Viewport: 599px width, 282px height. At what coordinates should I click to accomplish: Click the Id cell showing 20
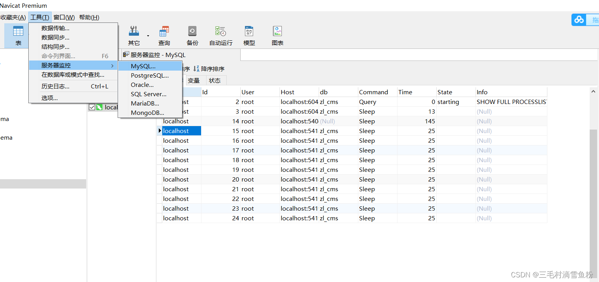(221, 179)
